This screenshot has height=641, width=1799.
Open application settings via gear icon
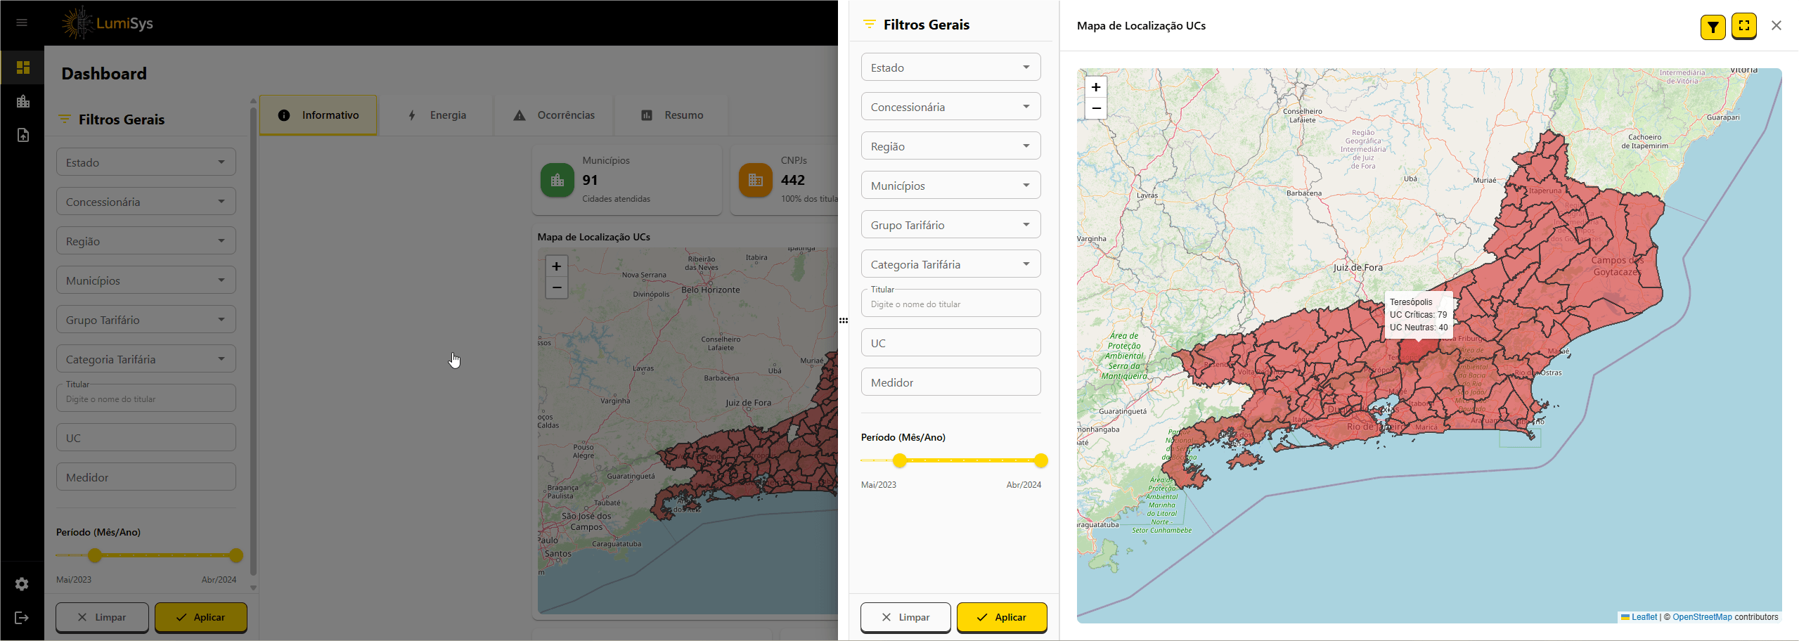click(22, 584)
